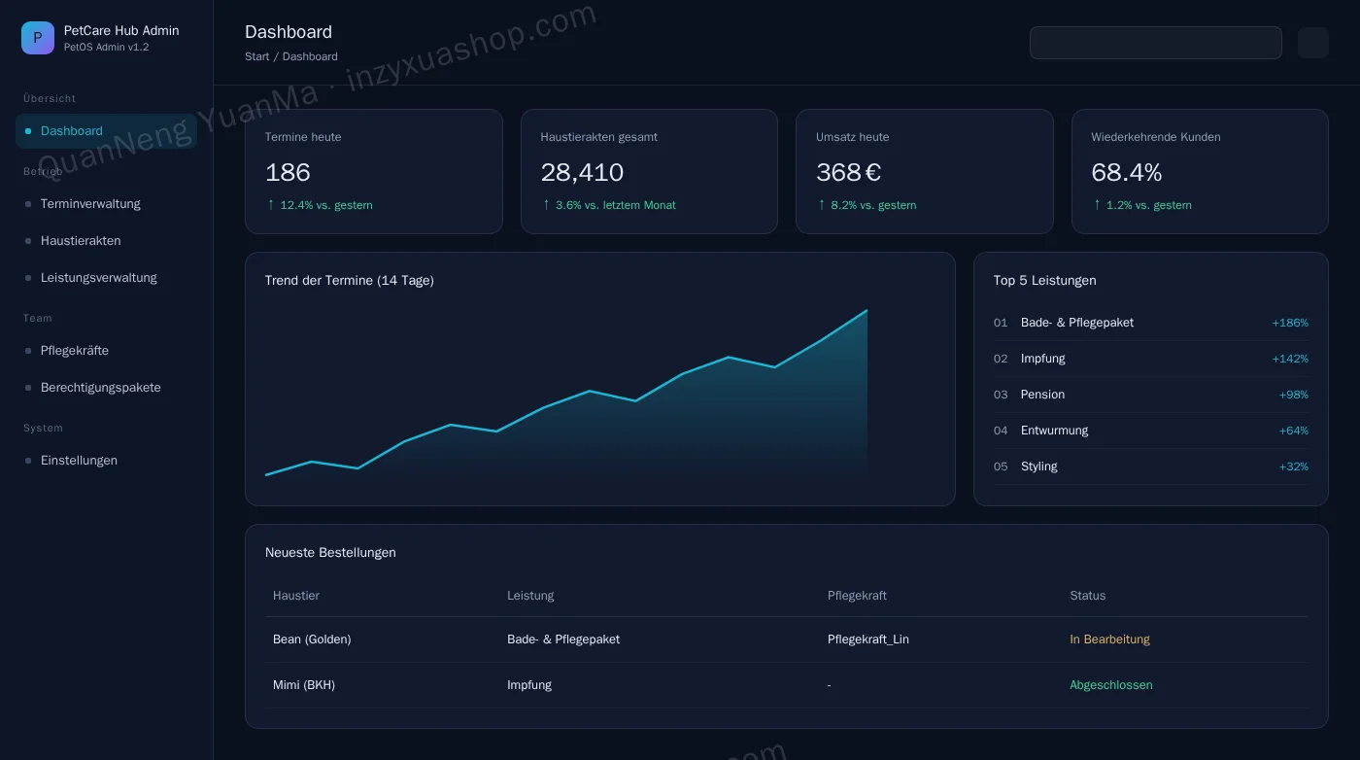1360x760 pixels.
Task: Click the Abgeschlossen status of Mimi order
Action: coord(1110,685)
